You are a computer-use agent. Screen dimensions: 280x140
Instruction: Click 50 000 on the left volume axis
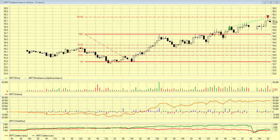(5, 82)
